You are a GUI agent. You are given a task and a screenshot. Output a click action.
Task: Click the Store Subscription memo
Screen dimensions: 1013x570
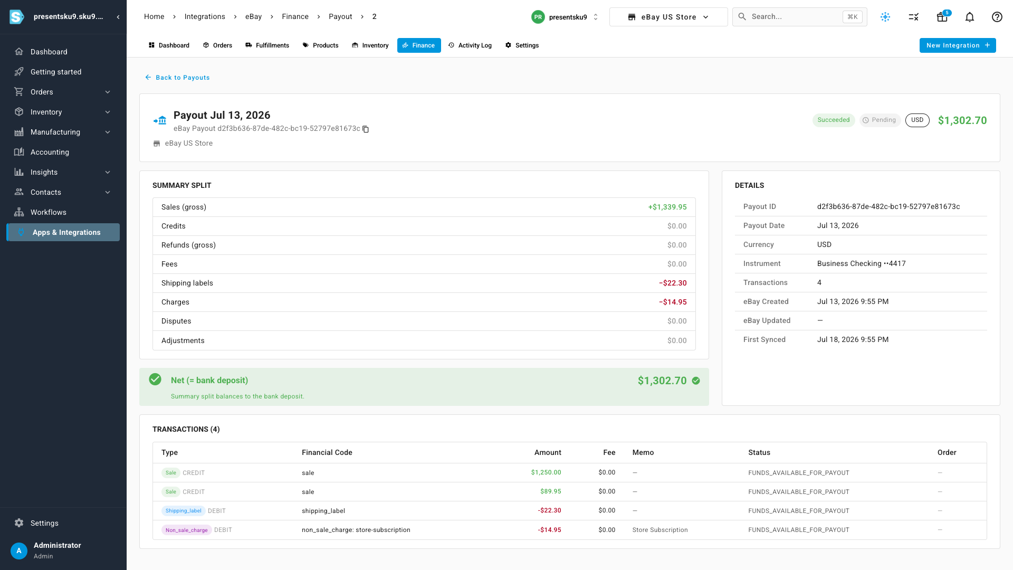660,530
